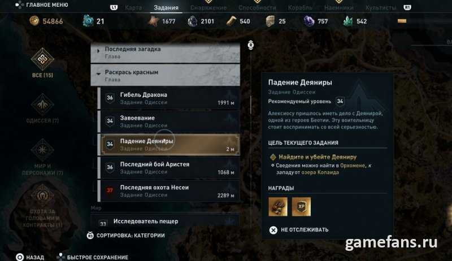The width and height of the screenshot is (452, 261).
Task: Open Охота за головами и контракты category
Action: coord(42,195)
